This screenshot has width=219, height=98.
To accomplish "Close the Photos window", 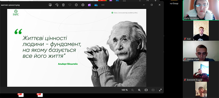I will coord(159,5).
